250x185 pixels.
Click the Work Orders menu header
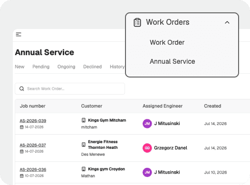tap(182, 22)
